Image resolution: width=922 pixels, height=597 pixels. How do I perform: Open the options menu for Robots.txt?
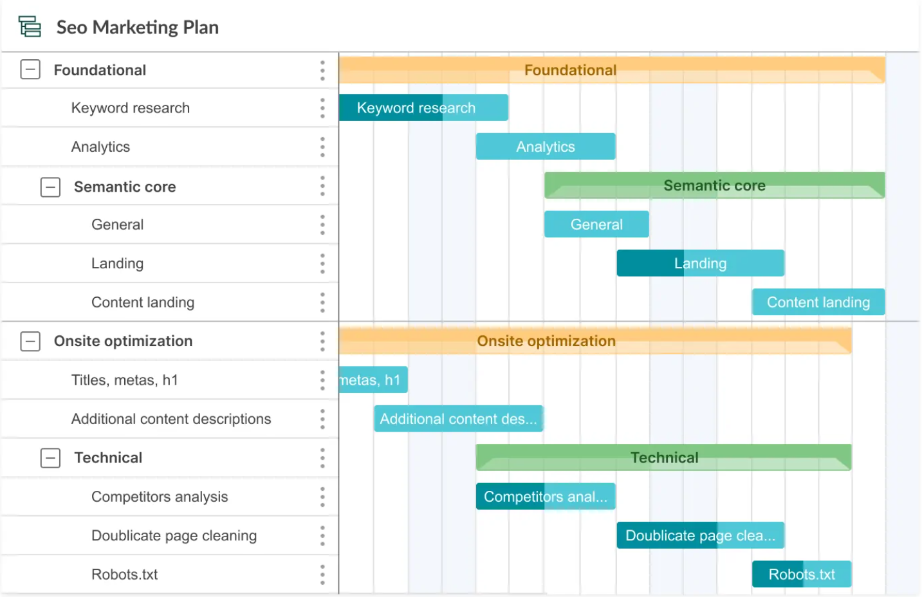(x=322, y=574)
